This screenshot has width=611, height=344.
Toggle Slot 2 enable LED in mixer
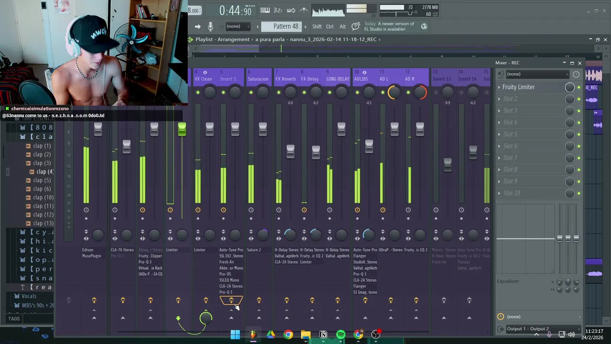(x=579, y=99)
